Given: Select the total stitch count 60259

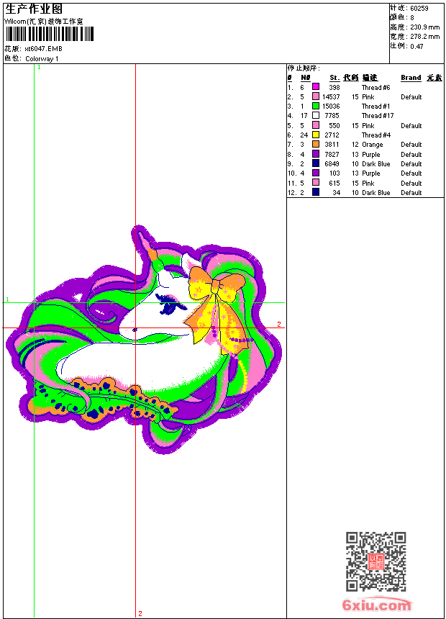Looking at the screenshot, I should point(419,9).
